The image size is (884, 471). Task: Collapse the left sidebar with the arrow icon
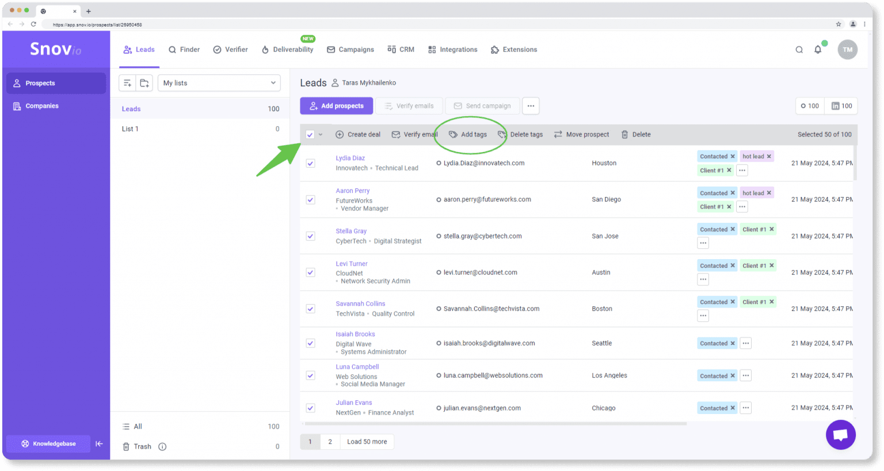(99, 443)
